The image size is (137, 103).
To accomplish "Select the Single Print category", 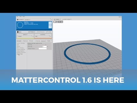I will click(20, 54).
